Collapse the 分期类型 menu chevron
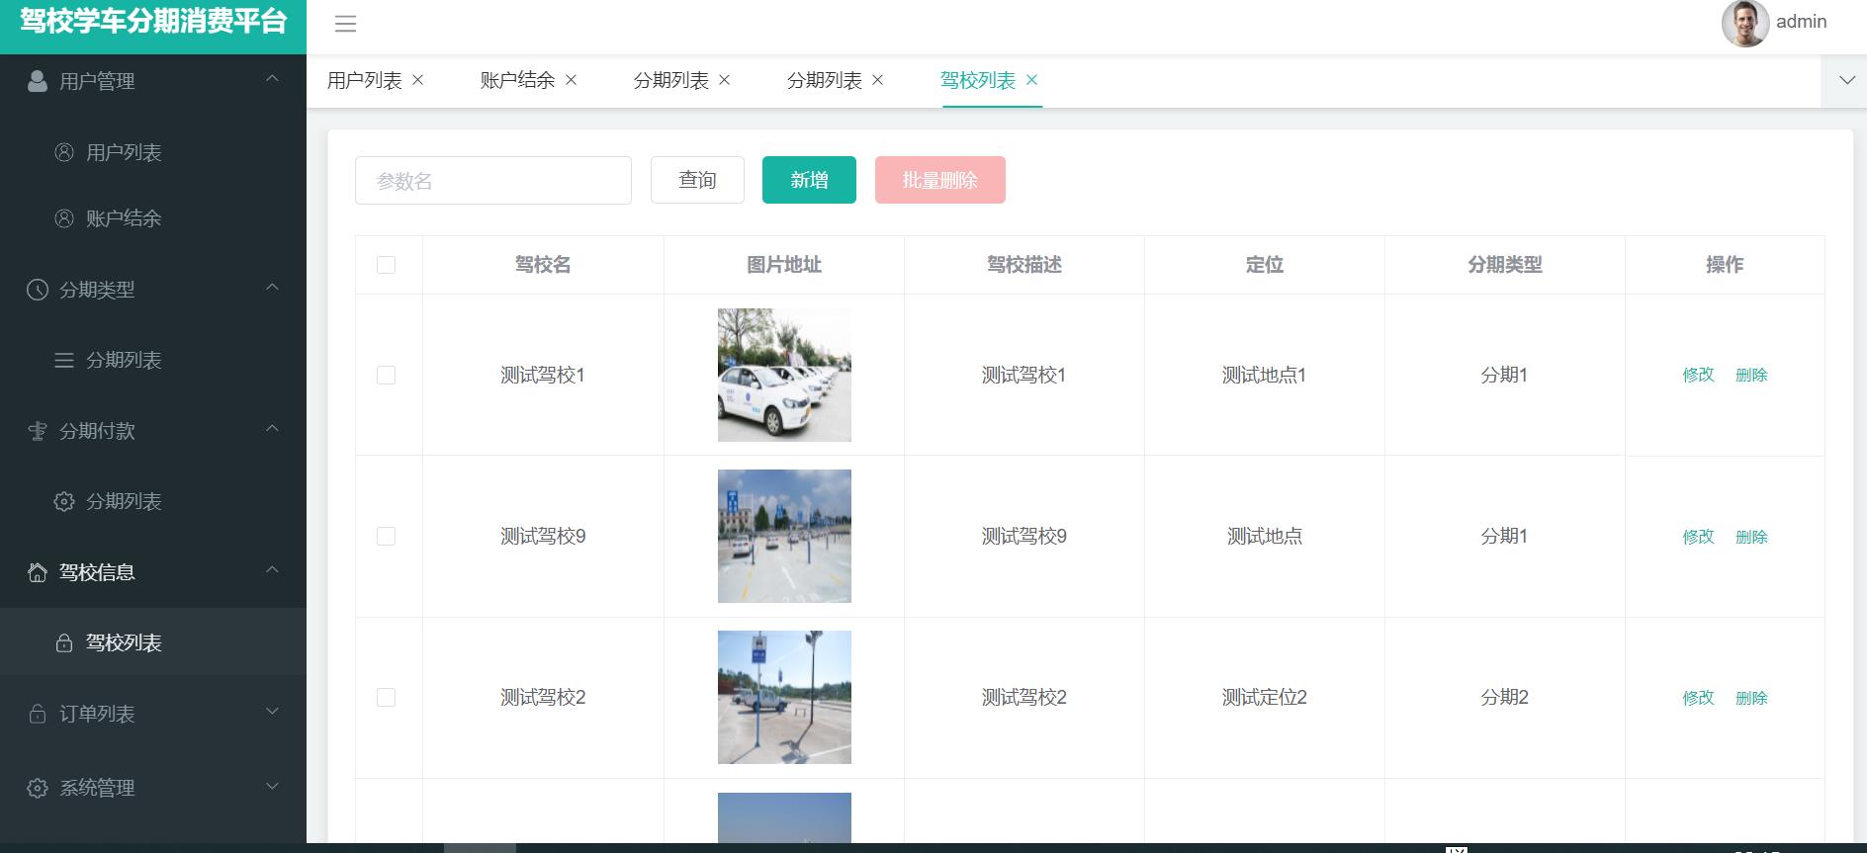Screen dimensions: 1867x853 272,288
